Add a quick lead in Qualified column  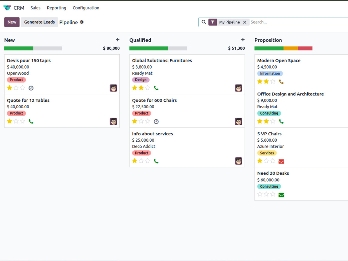[243, 40]
